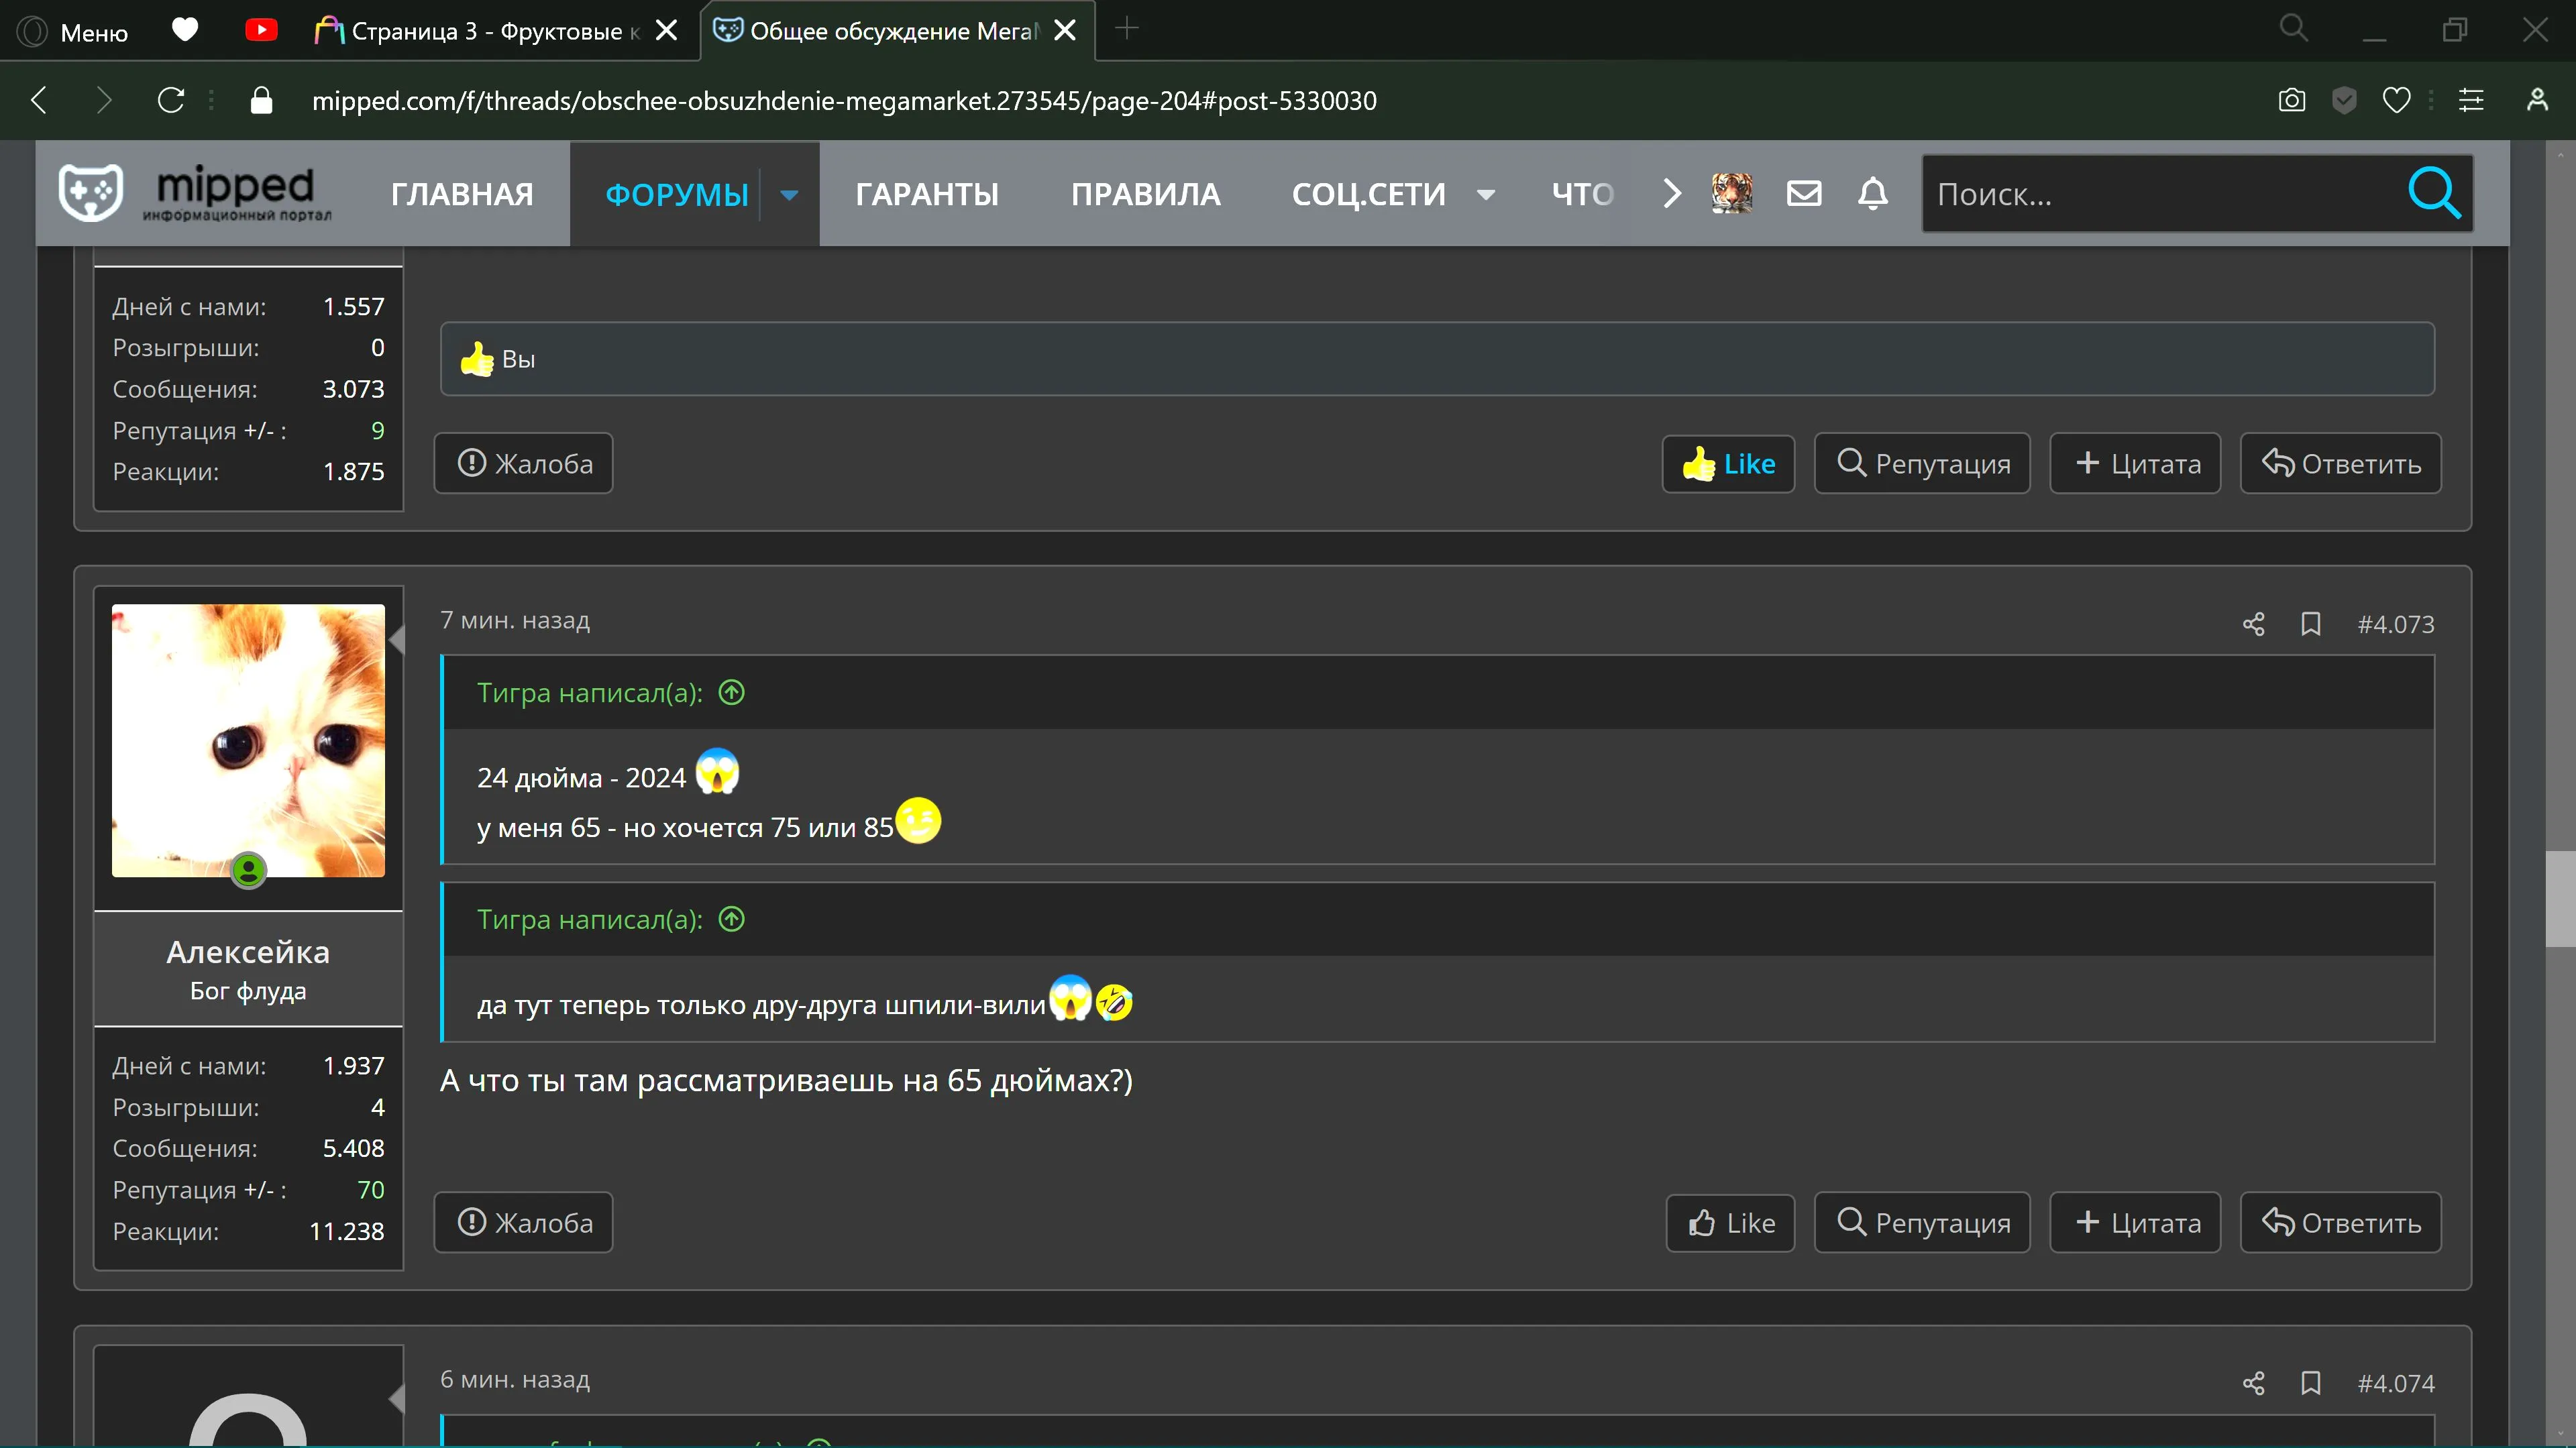The image size is (2576, 1448).
Task: Remove your Like on first post
Action: [1728, 464]
